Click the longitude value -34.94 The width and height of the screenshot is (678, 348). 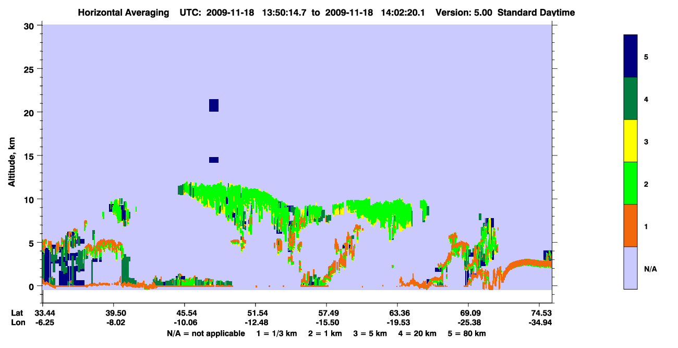click(539, 323)
